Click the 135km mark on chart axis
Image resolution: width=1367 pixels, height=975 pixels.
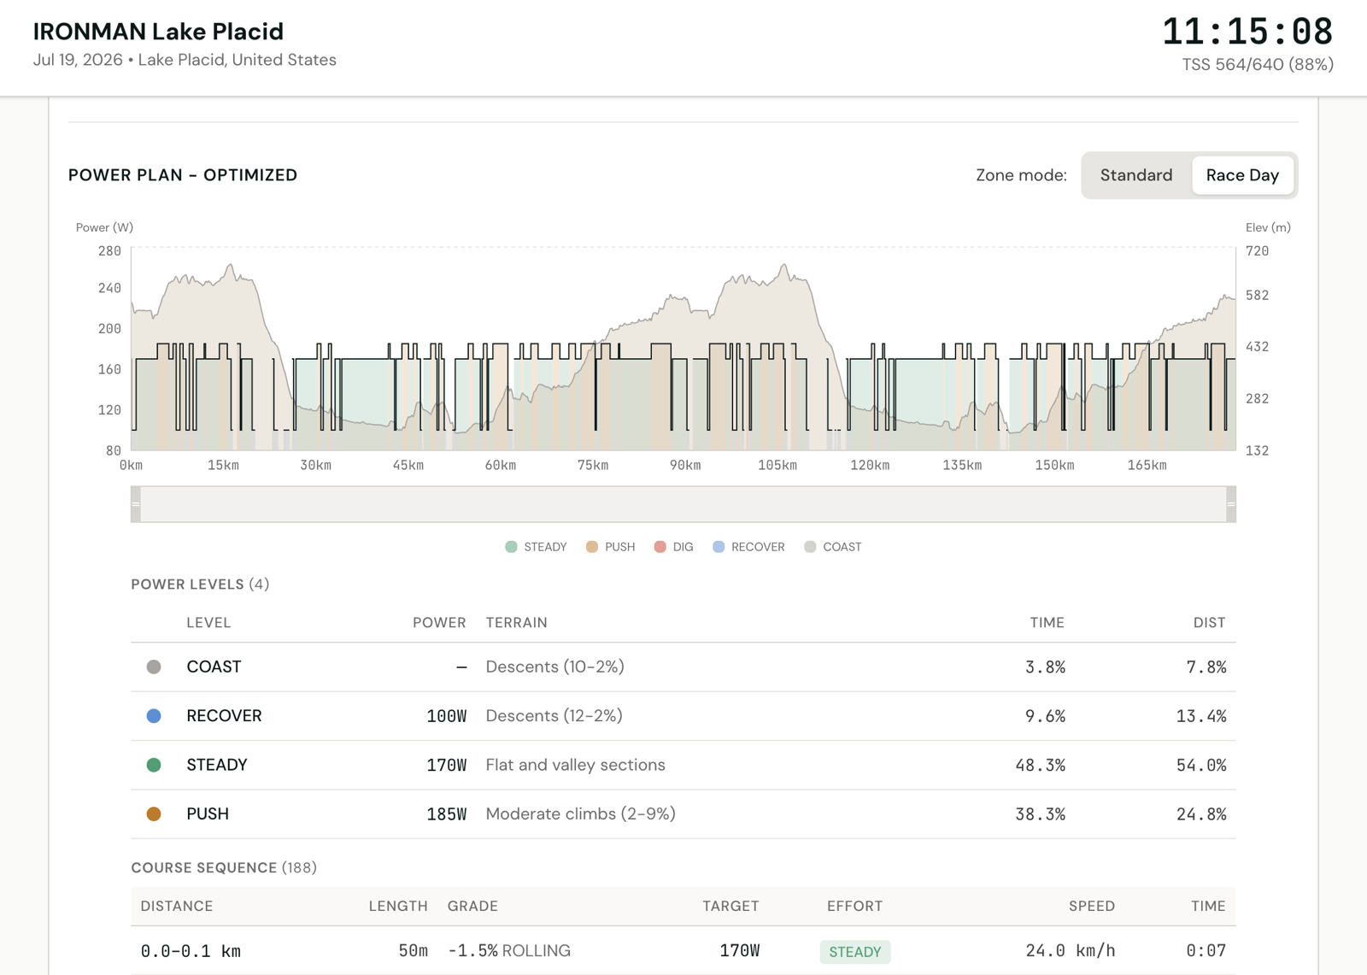point(962,466)
